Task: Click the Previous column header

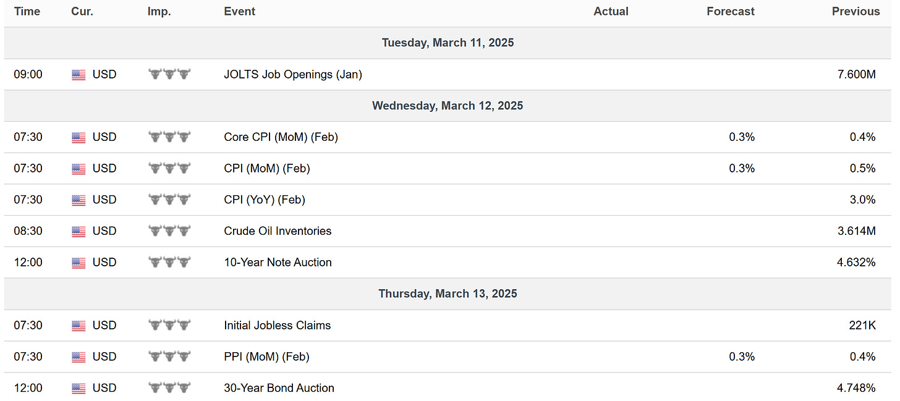Action: click(x=855, y=12)
